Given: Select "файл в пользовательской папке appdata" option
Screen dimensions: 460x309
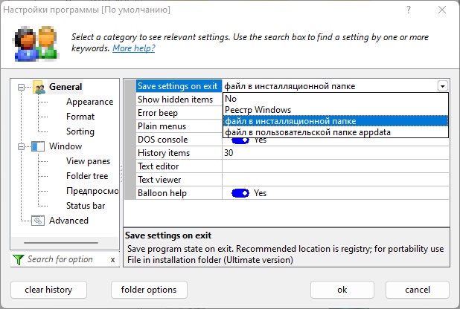Looking at the screenshot, I should point(307,132).
